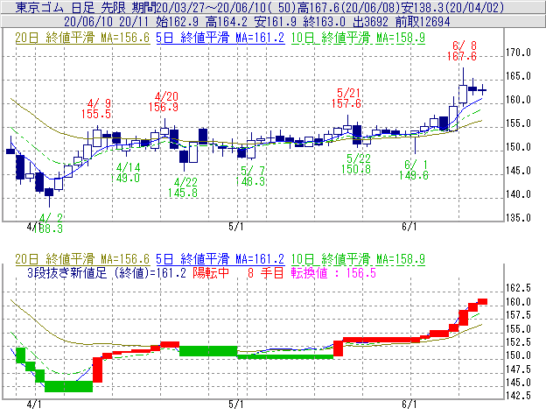
Task: Click the long green block near 4/22 lower chart
Action: (x=208, y=351)
